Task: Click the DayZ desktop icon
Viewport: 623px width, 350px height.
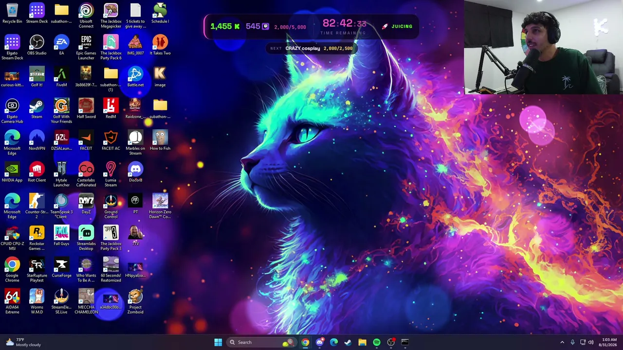Action: tap(86, 204)
